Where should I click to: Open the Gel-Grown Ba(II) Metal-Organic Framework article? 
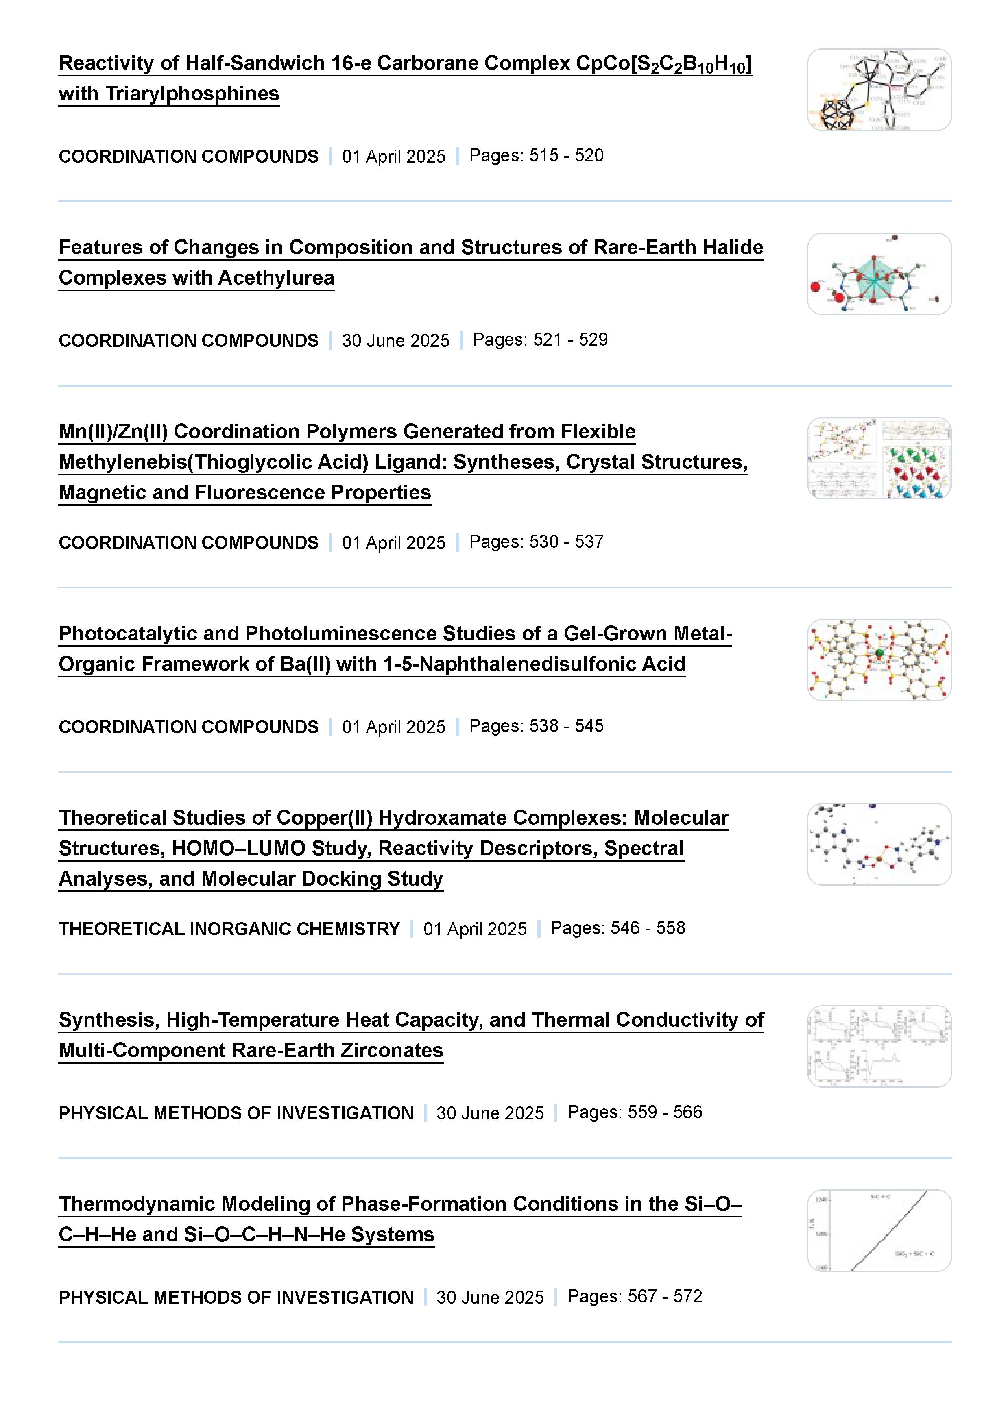[x=395, y=634]
